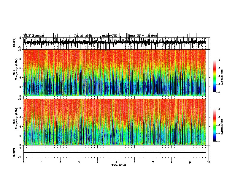The width and height of the screenshot is (235, 182).
Task: Click the '8' kHz tick on ch.1 spectrogram
Action: 21,59
